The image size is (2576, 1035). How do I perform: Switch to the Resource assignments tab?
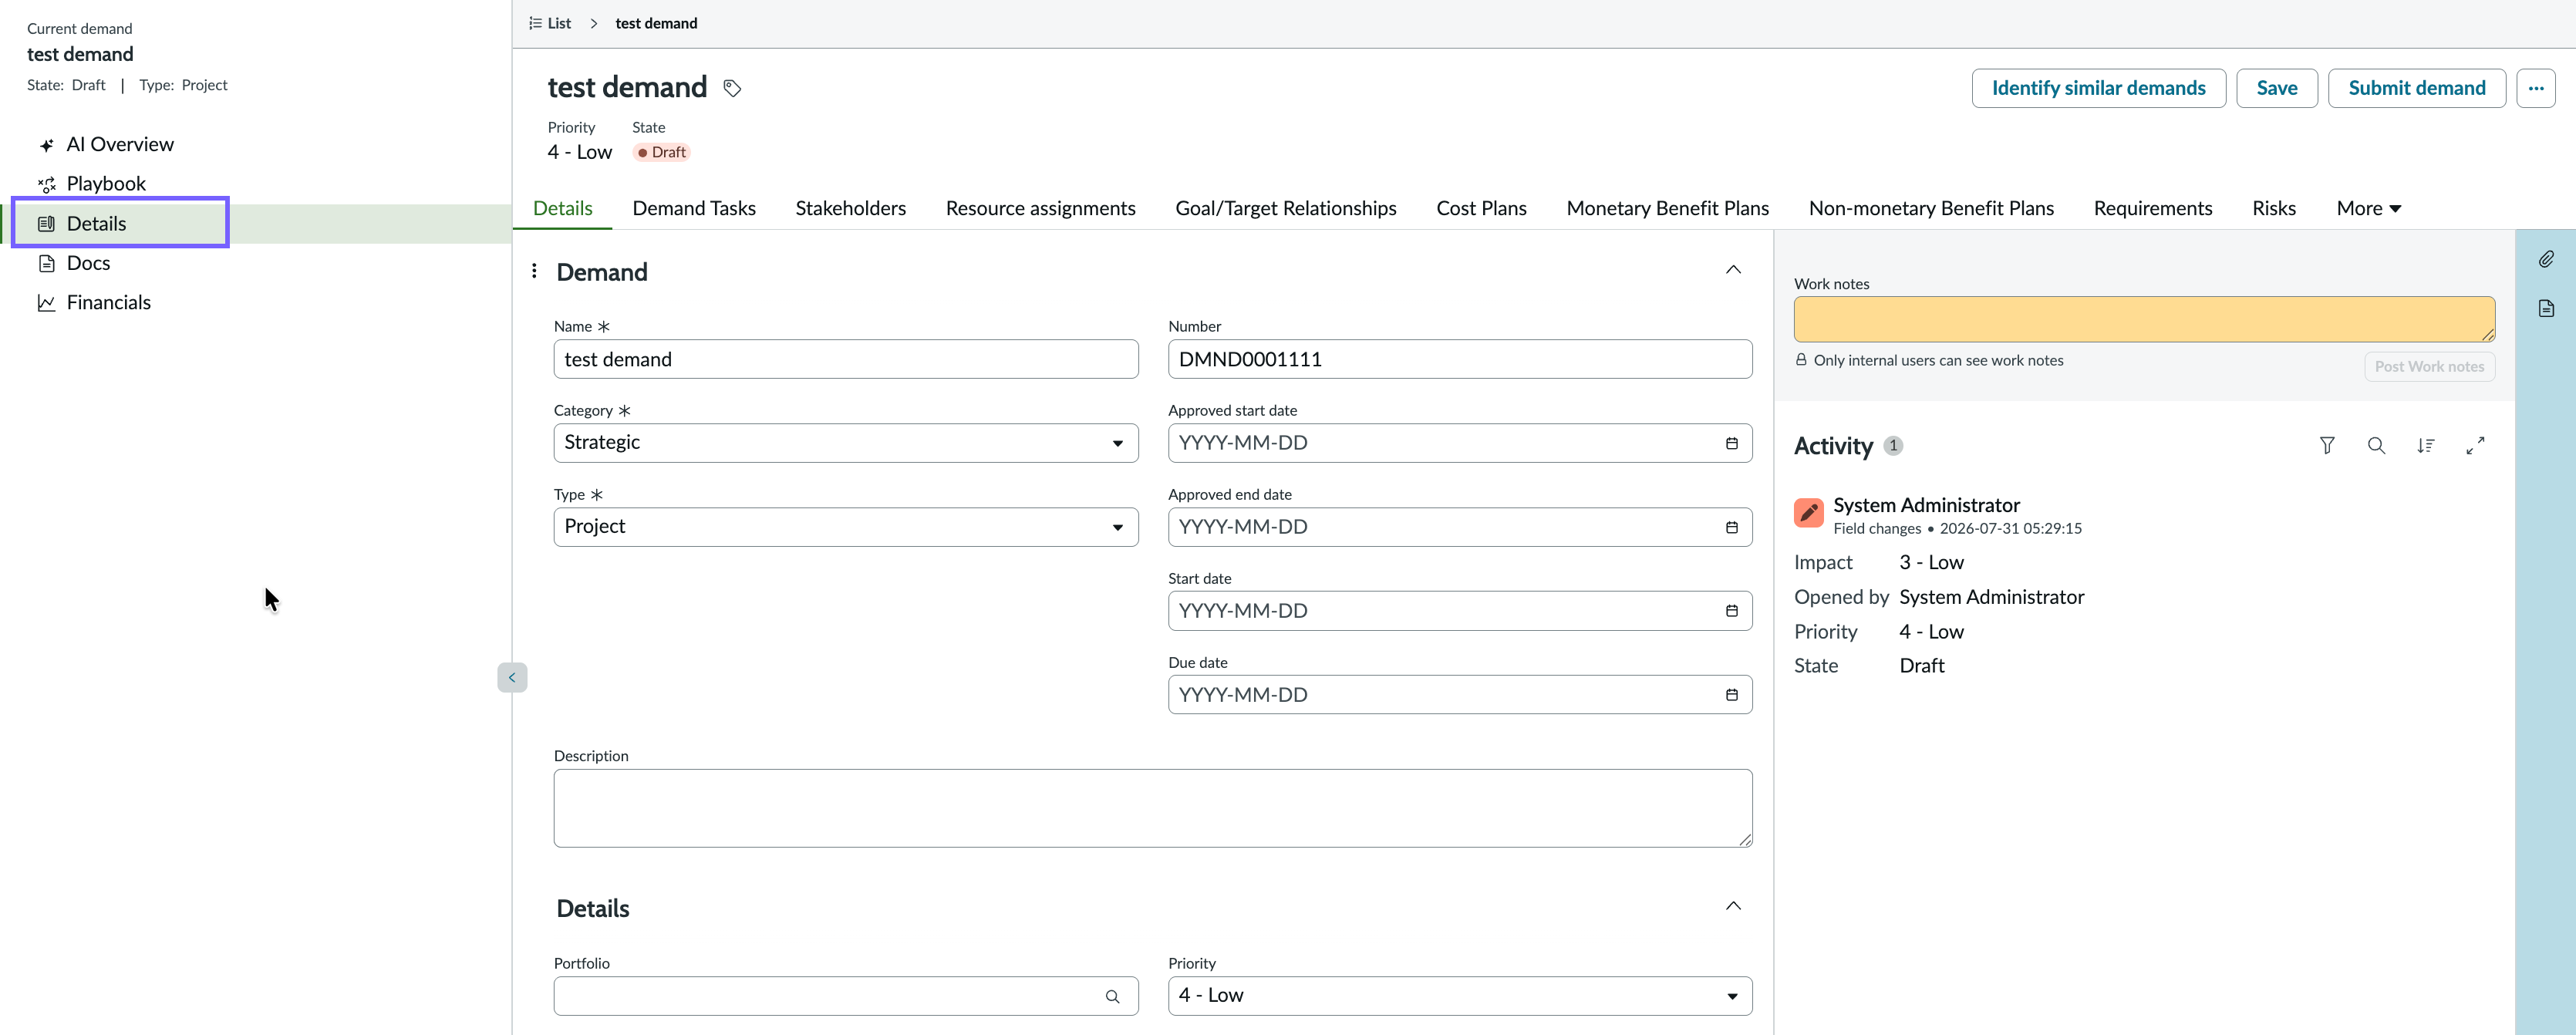(1040, 208)
